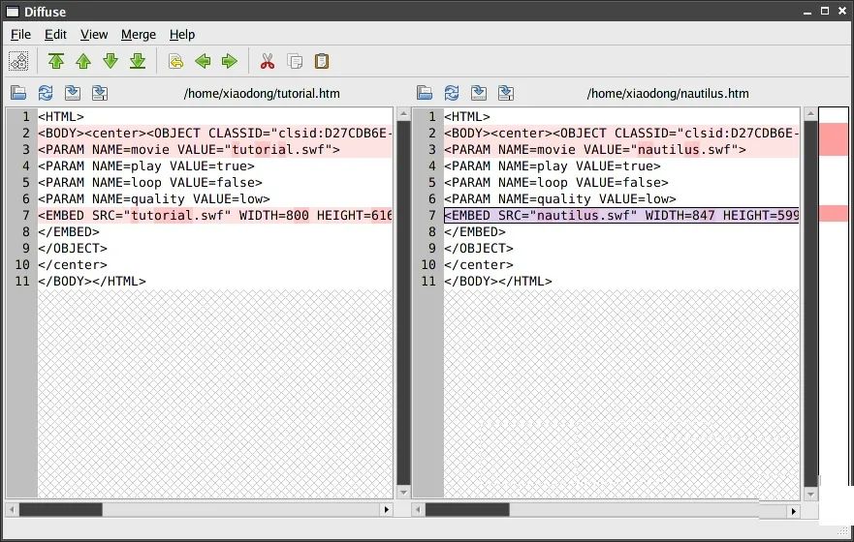Image resolution: width=854 pixels, height=542 pixels.
Task: Click left pane vertical scrollbar up arrow
Action: pos(403,114)
